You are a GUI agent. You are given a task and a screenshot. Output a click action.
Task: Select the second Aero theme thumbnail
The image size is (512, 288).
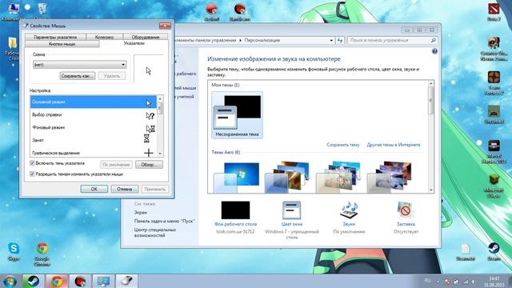[287, 177]
